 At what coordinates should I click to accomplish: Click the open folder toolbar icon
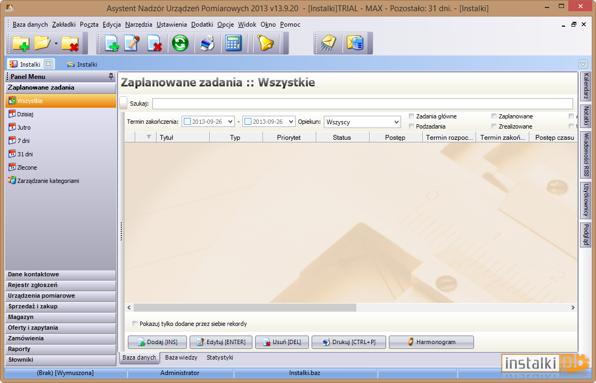(x=42, y=43)
